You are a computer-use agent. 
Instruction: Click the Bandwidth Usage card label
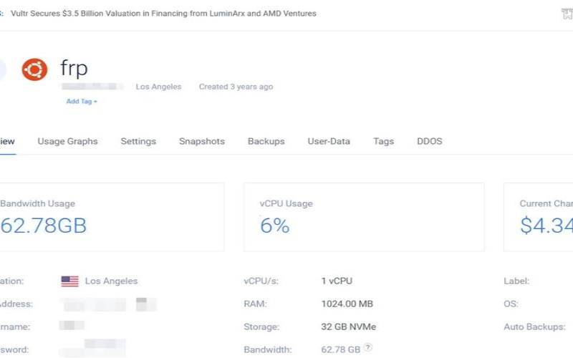coord(38,203)
